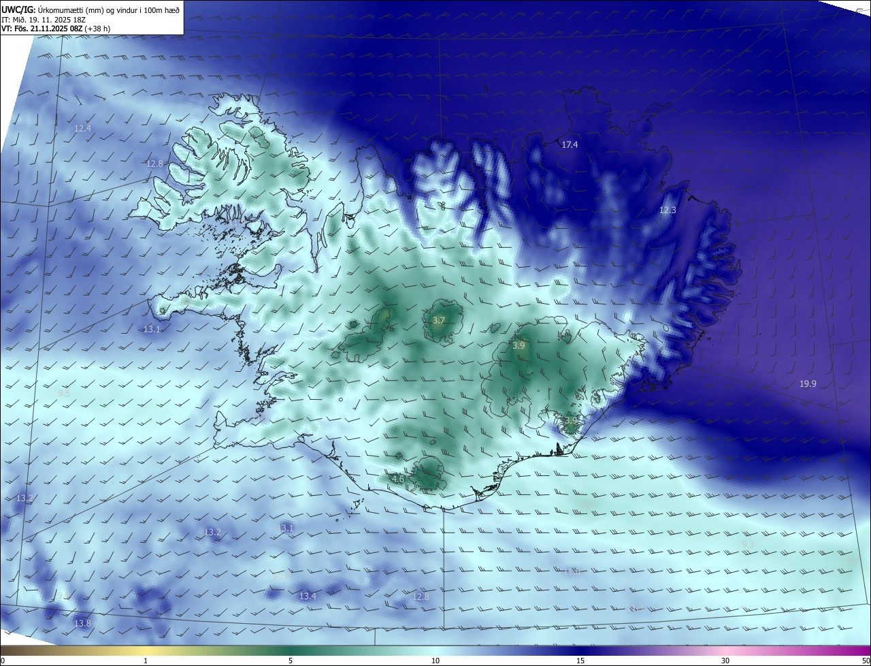Click the colour scale tick labelled 15
The width and height of the screenshot is (871, 666).
pyautogui.click(x=580, y=661)
